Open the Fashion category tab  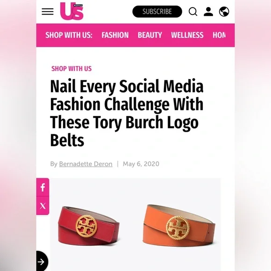click(115, 35)
